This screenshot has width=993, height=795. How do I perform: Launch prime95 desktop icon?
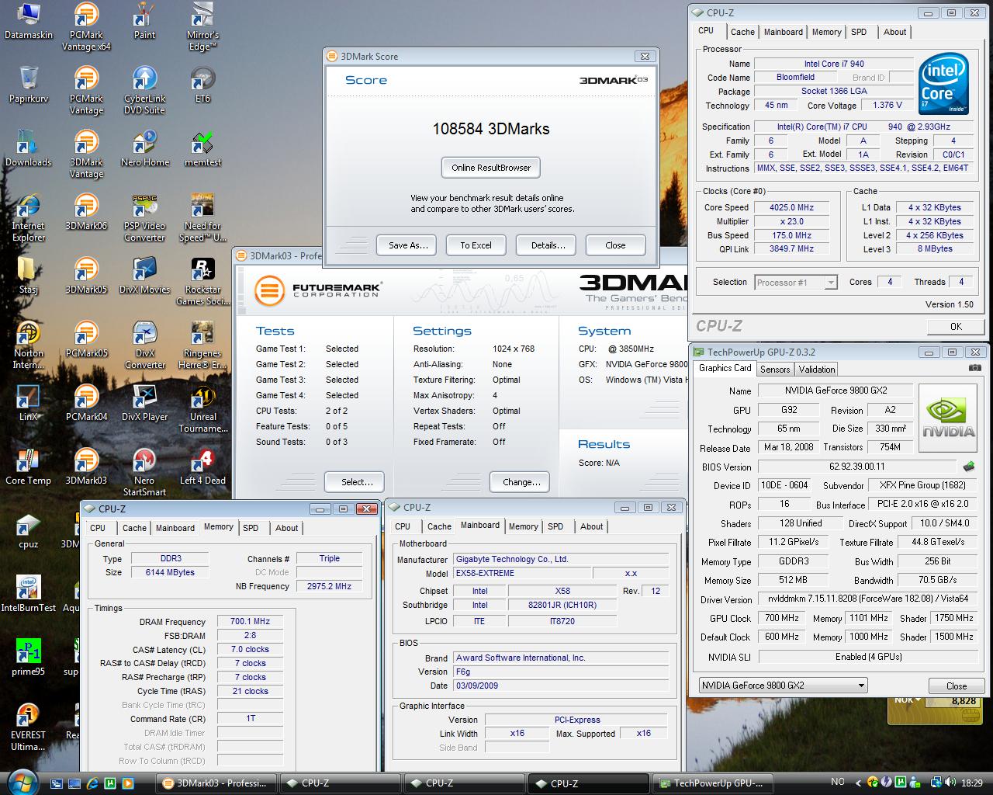pos(29,658)
